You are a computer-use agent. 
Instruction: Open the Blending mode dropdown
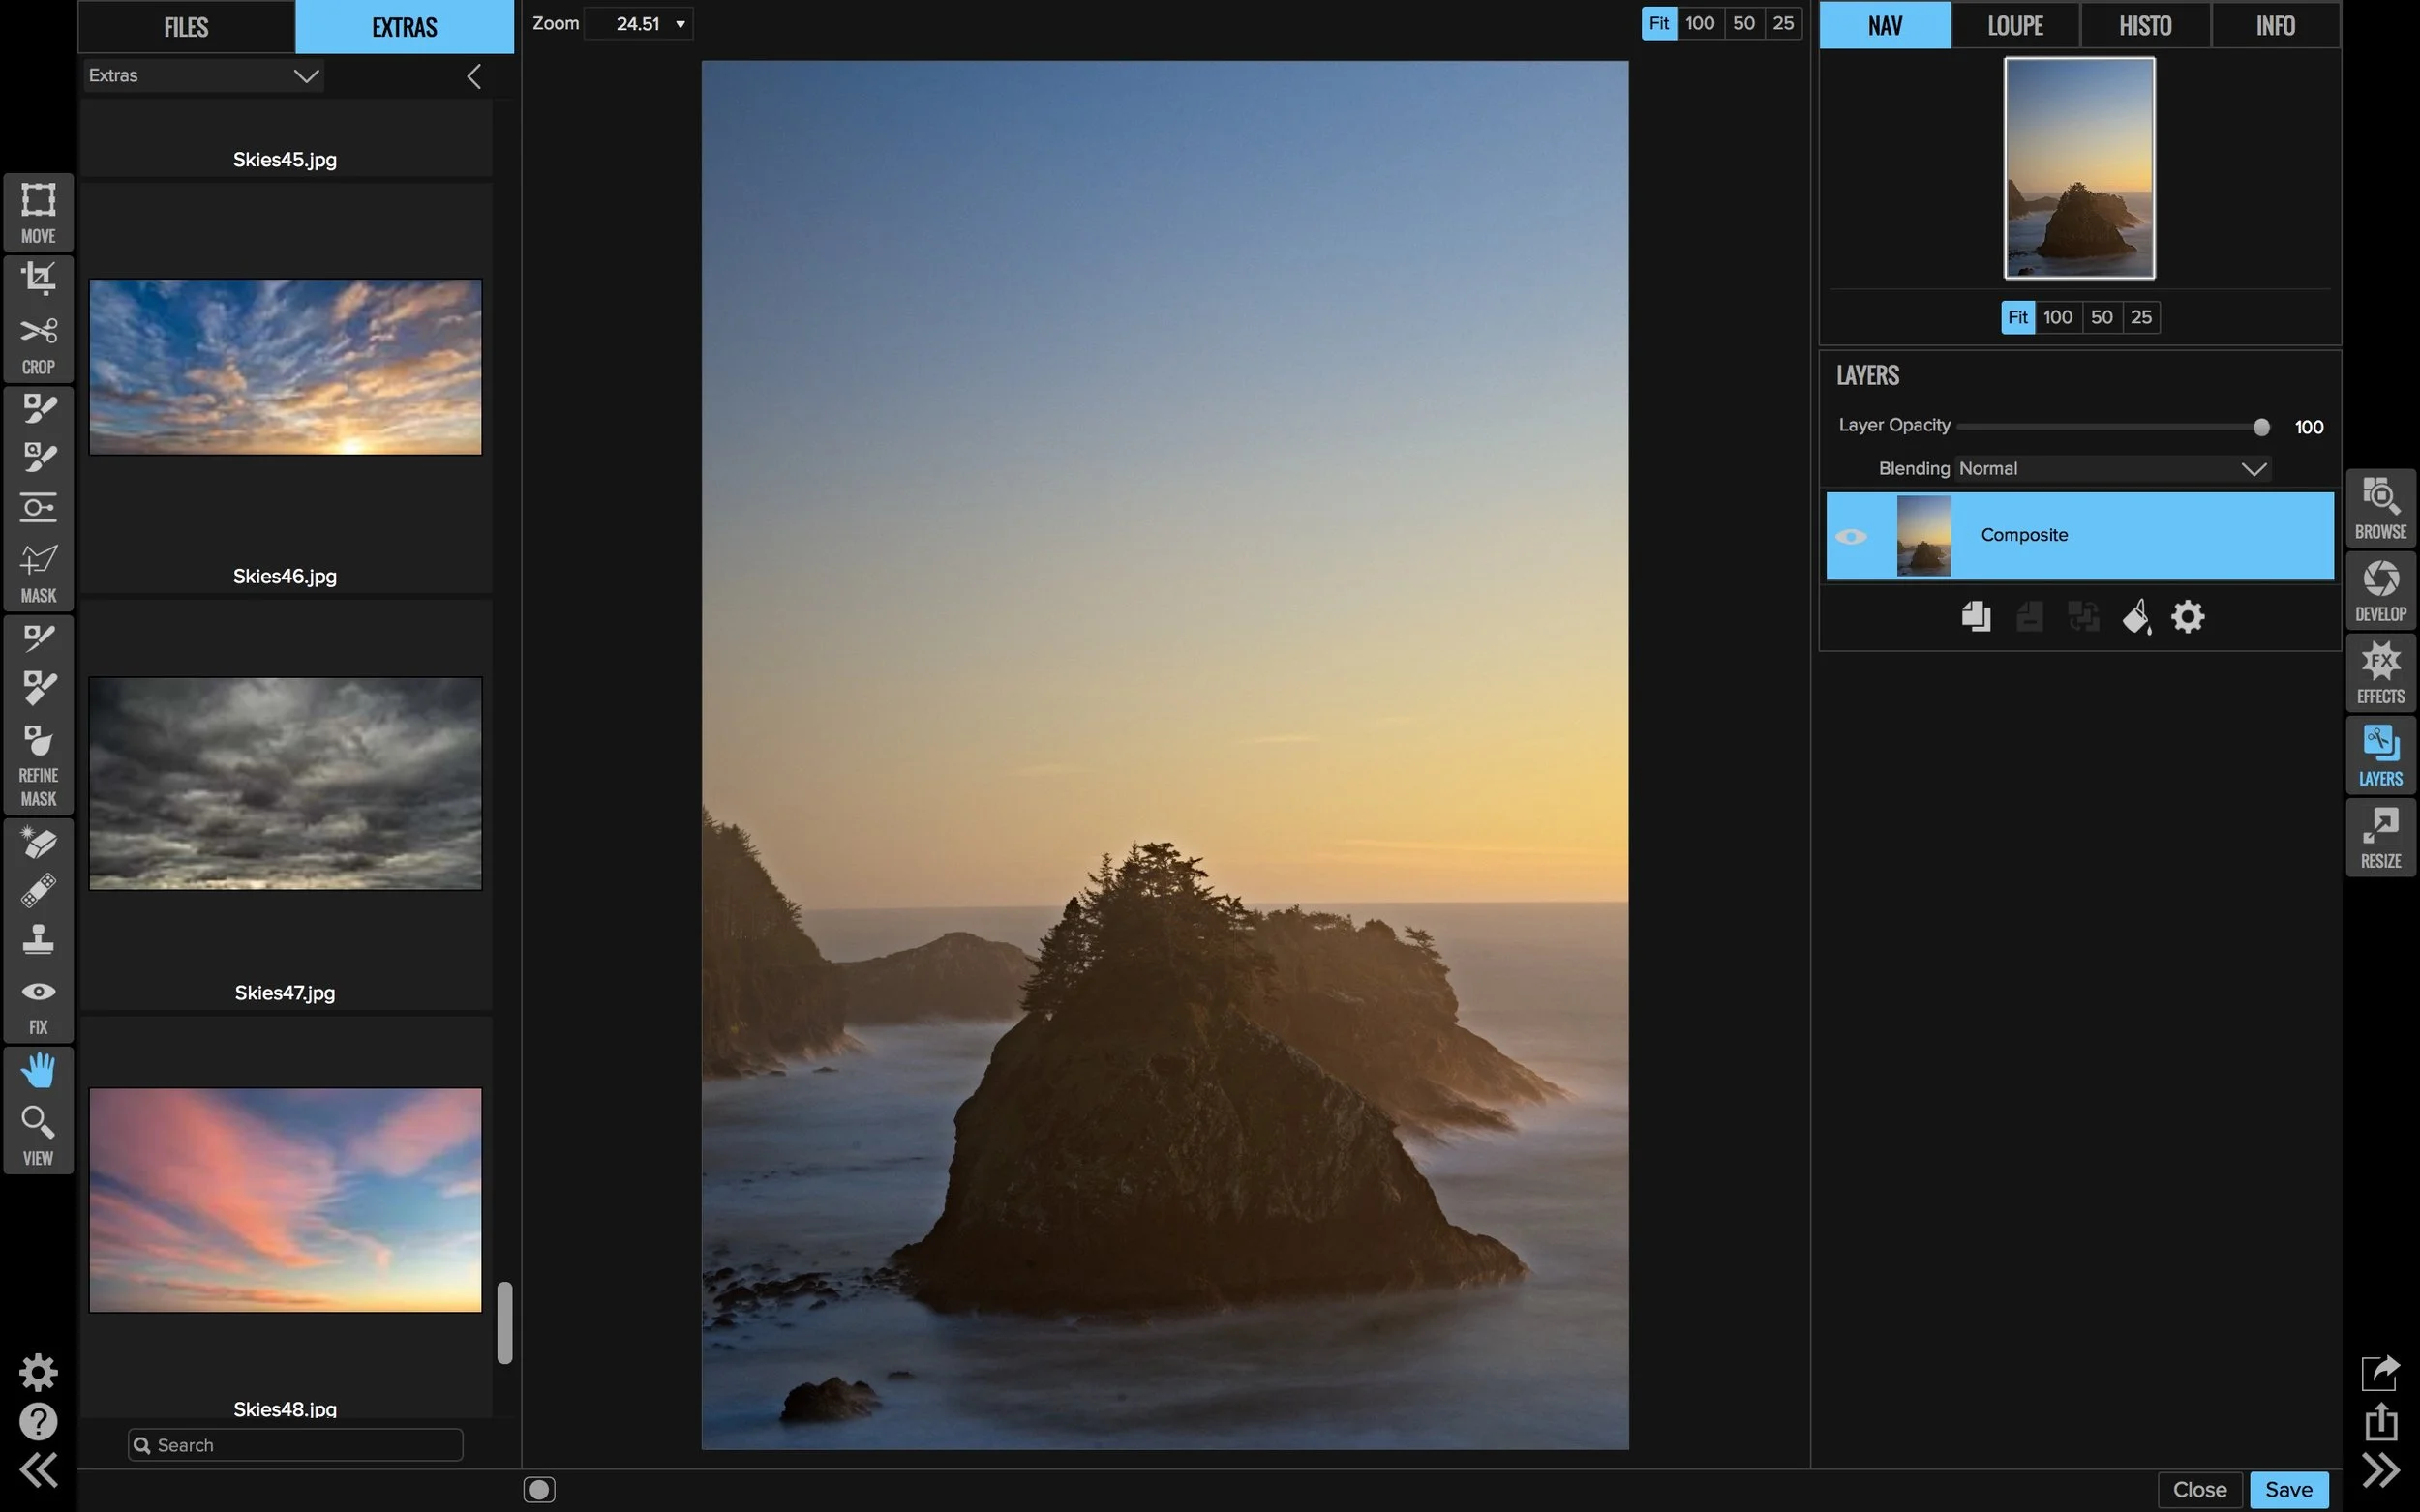coord(2113,469)
